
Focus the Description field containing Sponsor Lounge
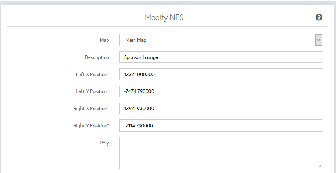click(220, 57)
